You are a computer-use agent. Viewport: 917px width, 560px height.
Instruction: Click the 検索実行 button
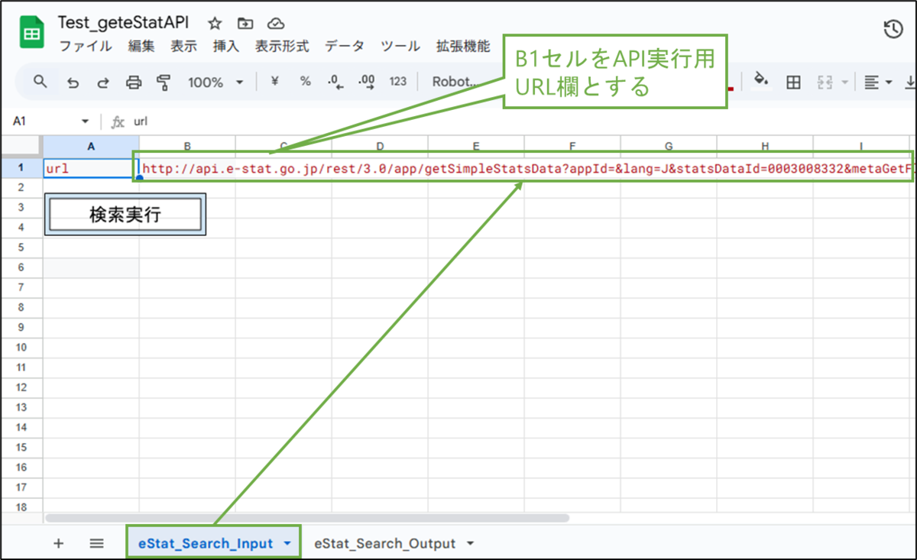(x=125, y=215)
